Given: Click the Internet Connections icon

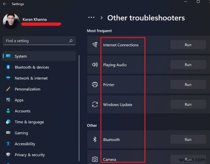Looking at the screenshot, I should point(95,44).
